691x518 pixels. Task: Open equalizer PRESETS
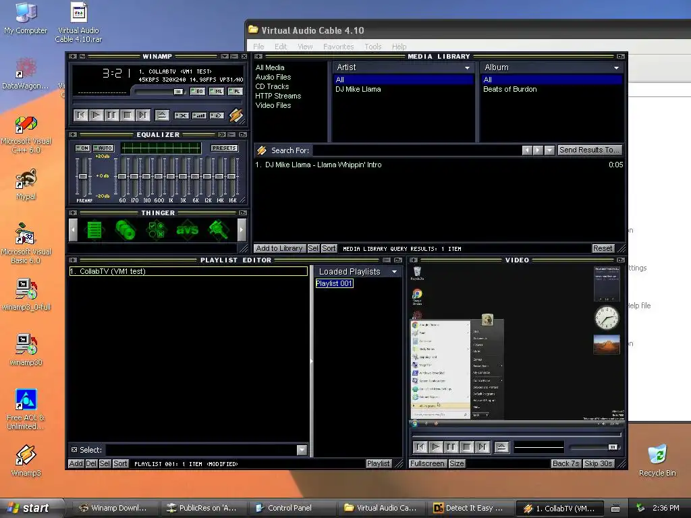point(224,148)
